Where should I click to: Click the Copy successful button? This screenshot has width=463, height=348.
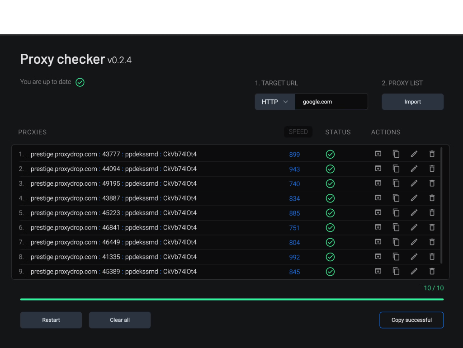411,320
